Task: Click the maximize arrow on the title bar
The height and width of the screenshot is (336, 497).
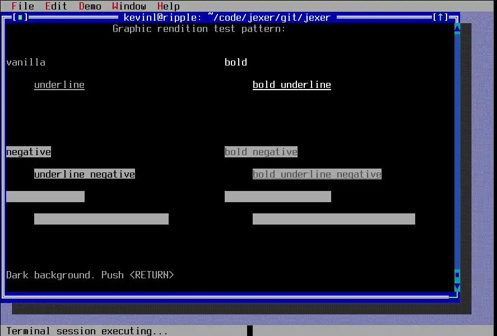Action: pos(440,17)
